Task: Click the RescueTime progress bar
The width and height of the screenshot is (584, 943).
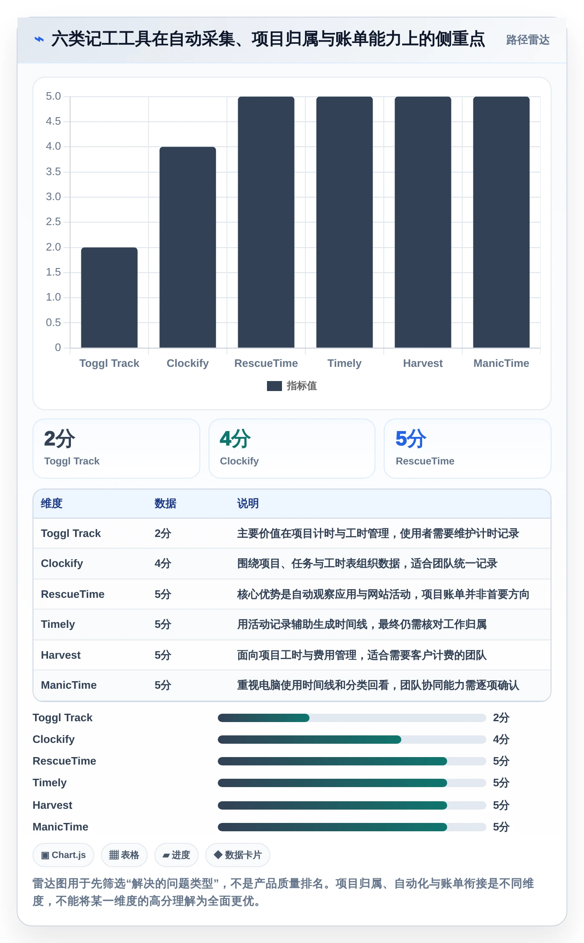Action: click(x=352, y=761)
